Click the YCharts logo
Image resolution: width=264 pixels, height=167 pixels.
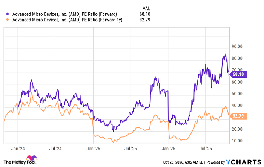pos(244,162)
